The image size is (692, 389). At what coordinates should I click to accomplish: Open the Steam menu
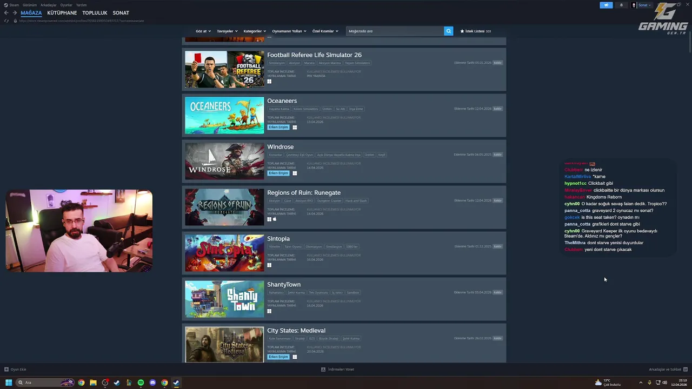pyautogui.click(x=14, y=5)
